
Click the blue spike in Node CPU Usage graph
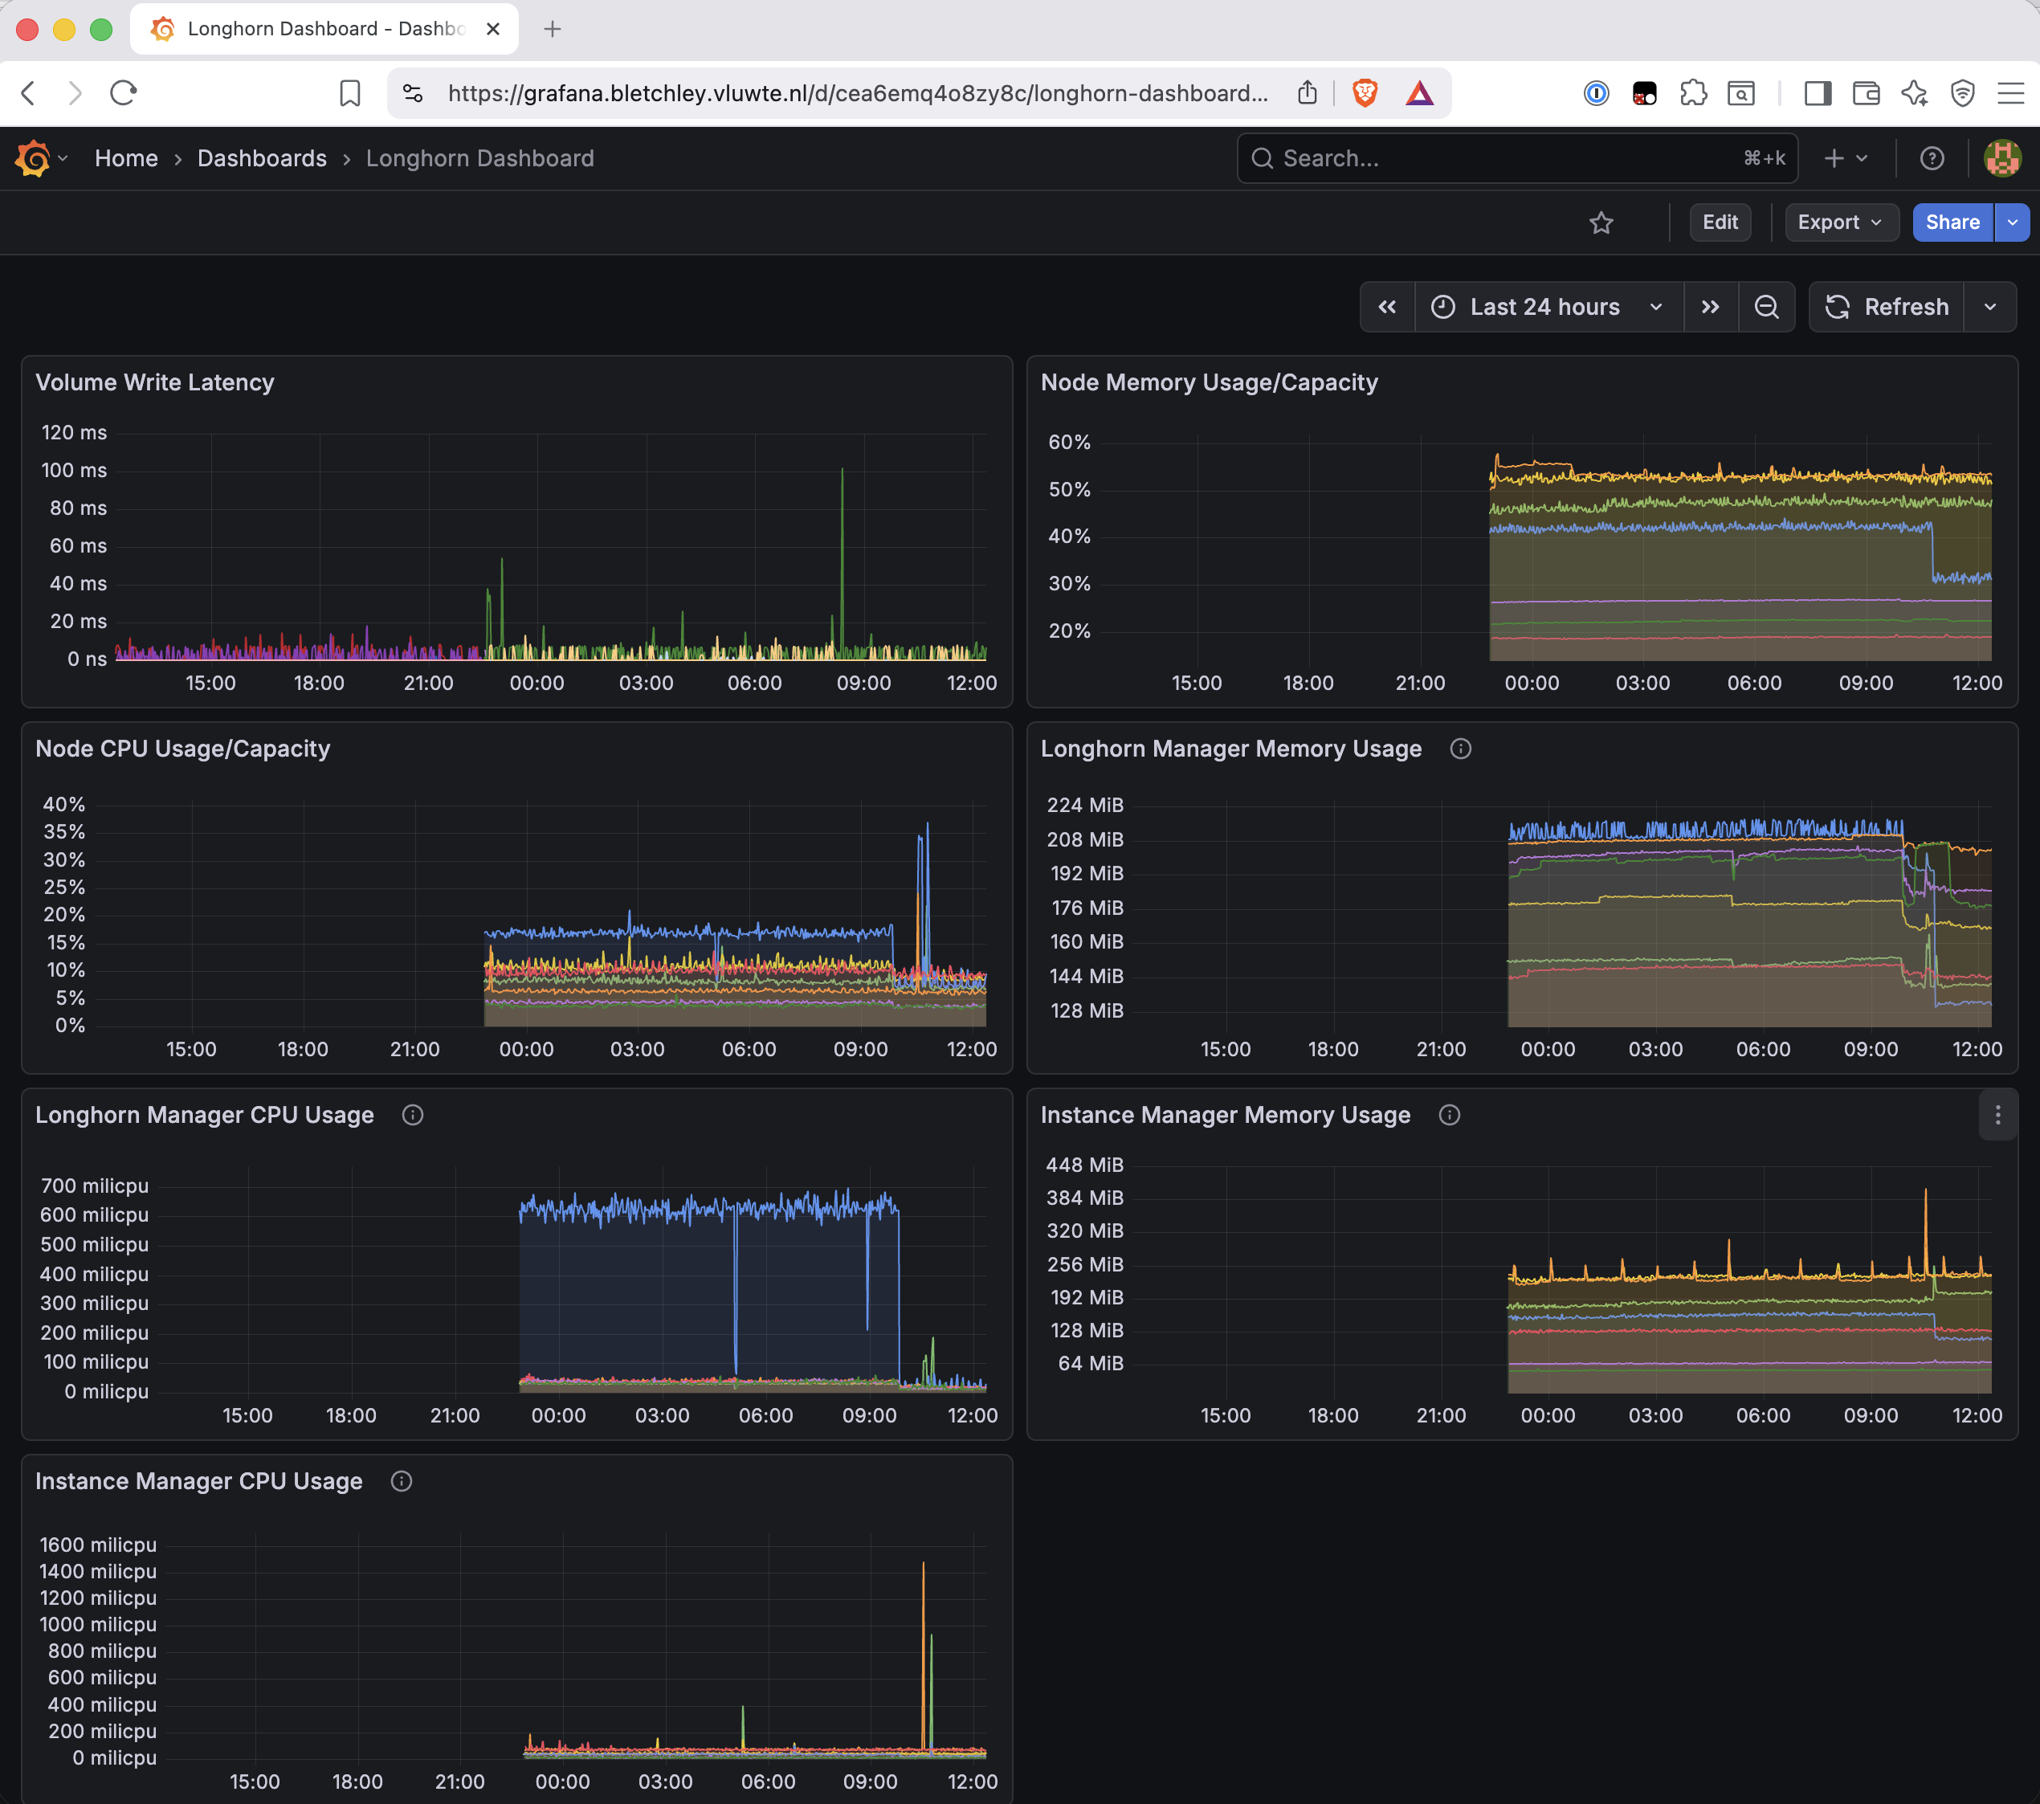tap(926, 899)
